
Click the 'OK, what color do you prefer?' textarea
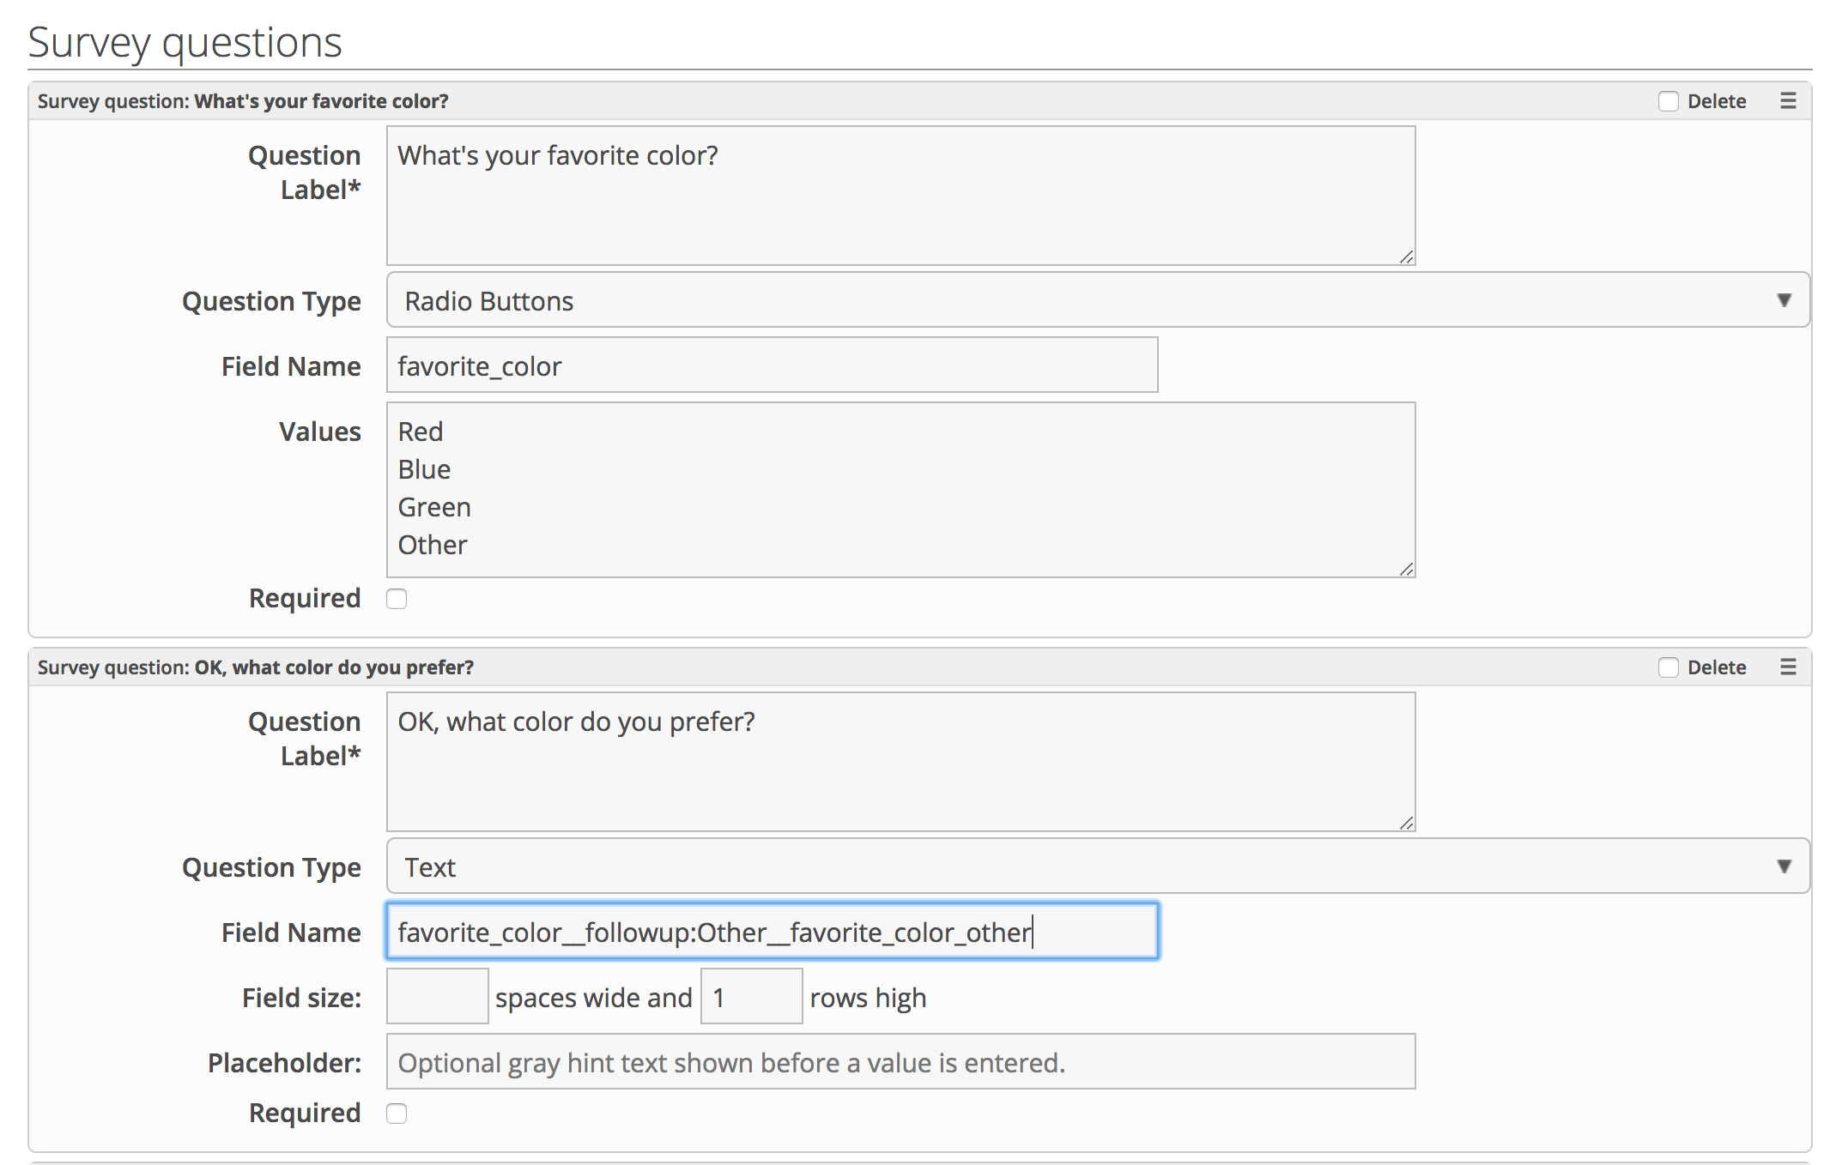click(900, 762)
